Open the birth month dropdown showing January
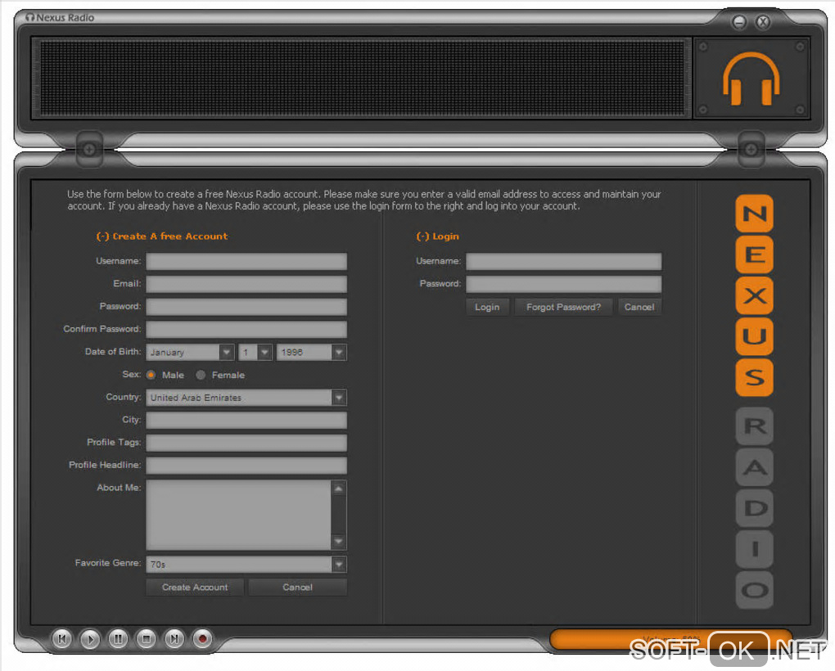The height and width of the screenshot is (671, 835). (x=190, y=352)
